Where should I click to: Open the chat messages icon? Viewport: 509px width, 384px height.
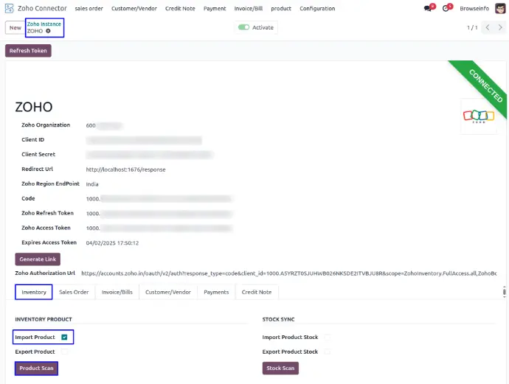[429, 8]
